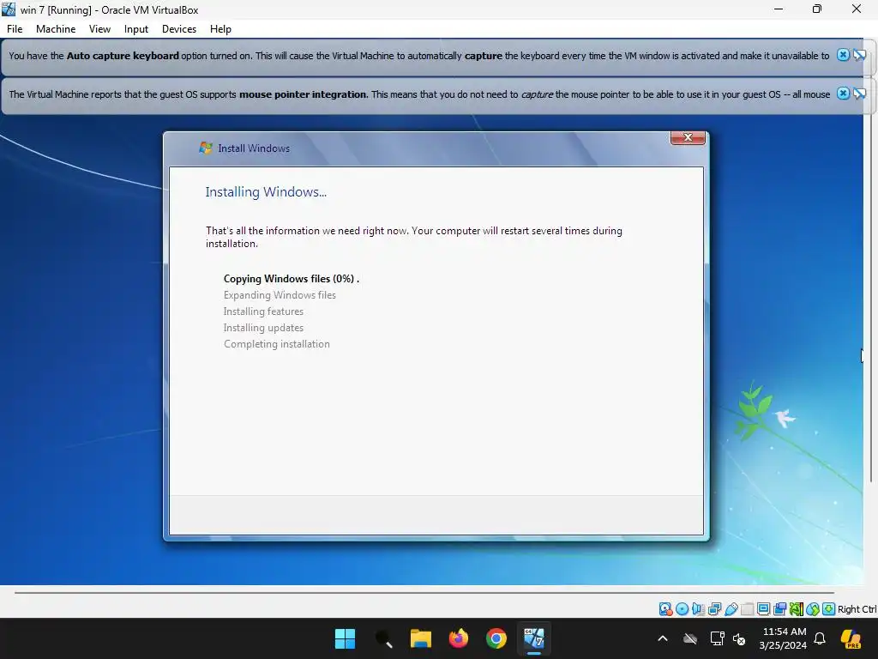
Task: Click the Installing Windows... heading
Action: 266,192
